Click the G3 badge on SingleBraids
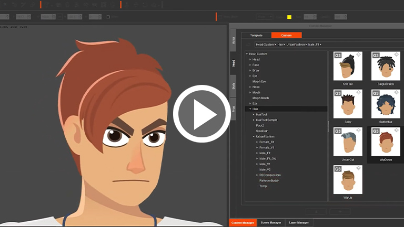The image size is (404, 227). tap(376, 55)
